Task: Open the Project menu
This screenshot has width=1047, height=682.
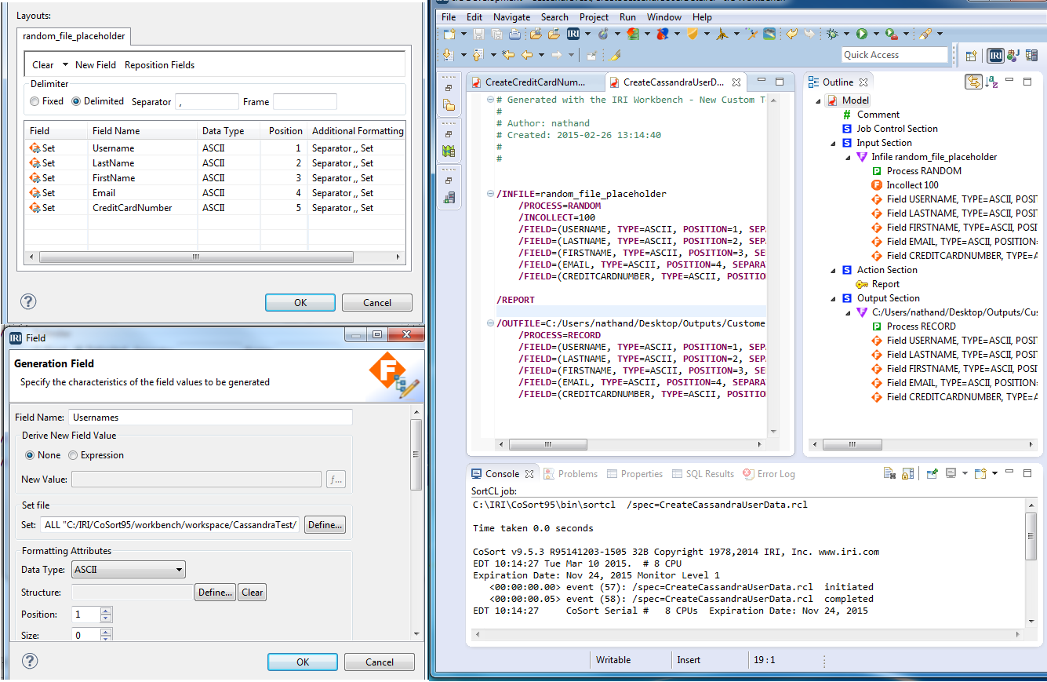Action: [x=594, y=16]
